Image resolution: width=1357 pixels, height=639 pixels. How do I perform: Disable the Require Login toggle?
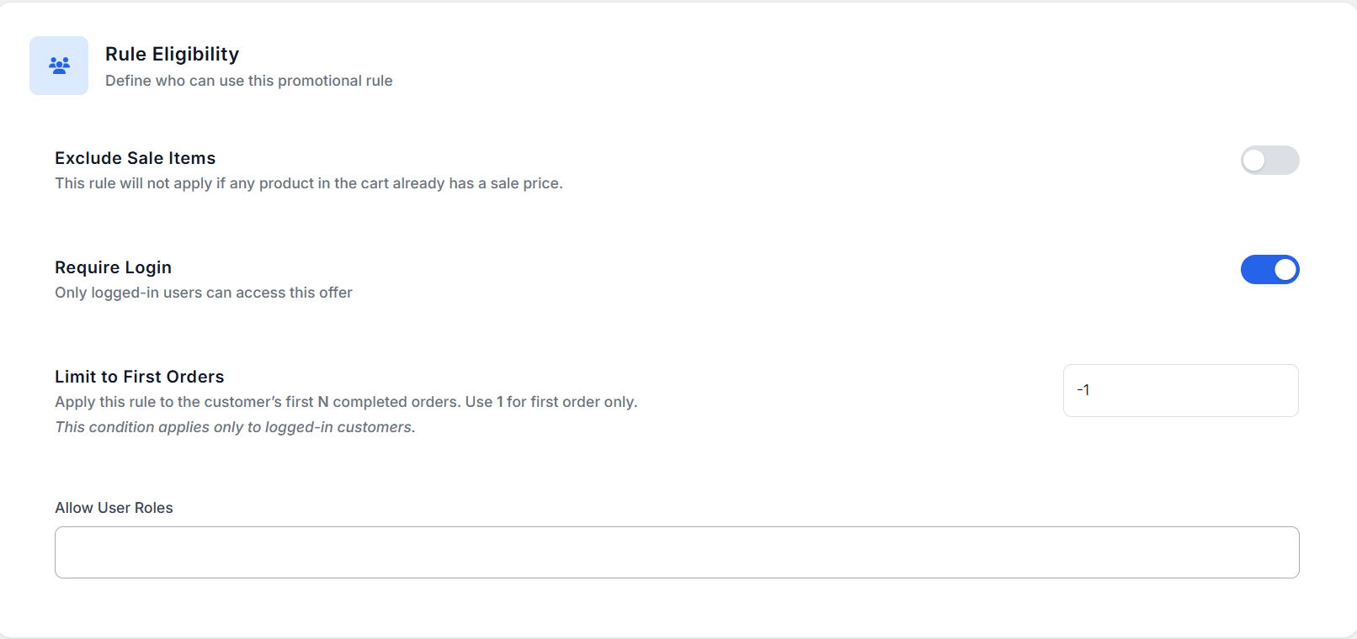(1269, 270)
